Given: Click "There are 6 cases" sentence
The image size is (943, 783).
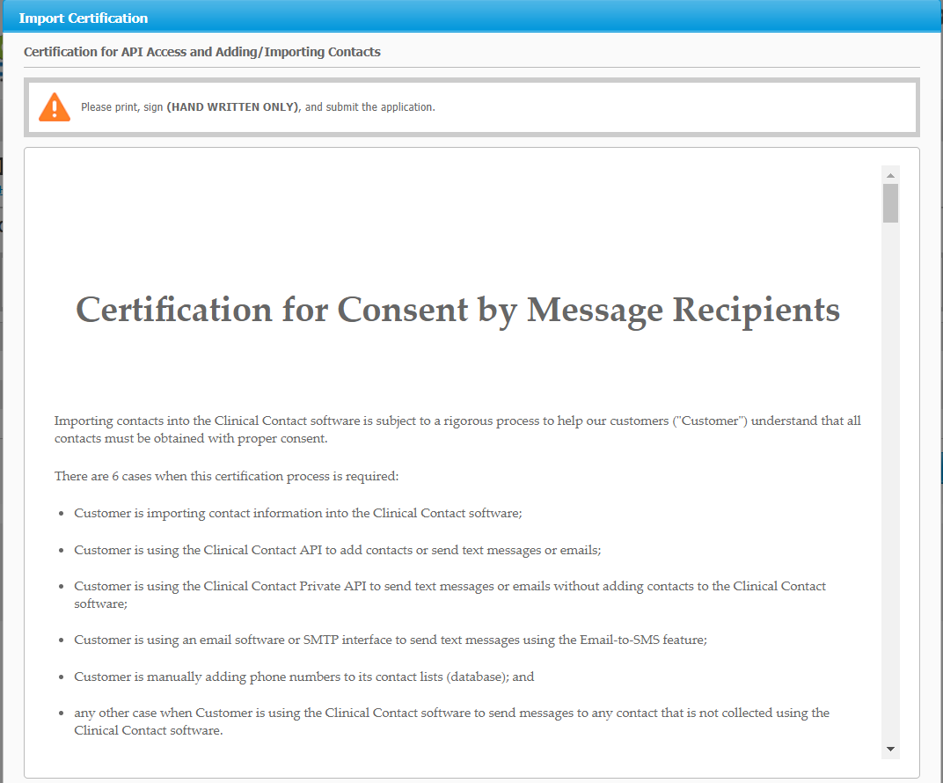Looking at the screenshot, I should click(x=226, y=476).
